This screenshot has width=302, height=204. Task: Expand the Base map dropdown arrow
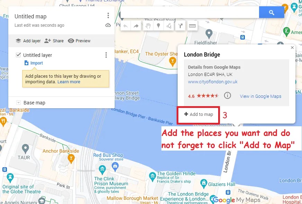18,102
